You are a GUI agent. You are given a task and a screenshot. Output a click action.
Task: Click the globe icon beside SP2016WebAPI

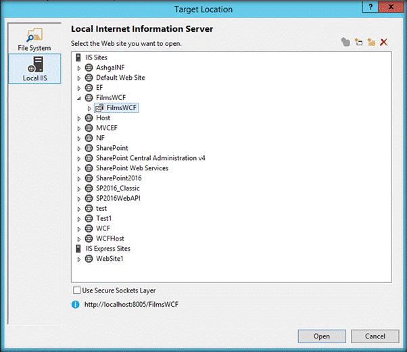click(89, 199)
